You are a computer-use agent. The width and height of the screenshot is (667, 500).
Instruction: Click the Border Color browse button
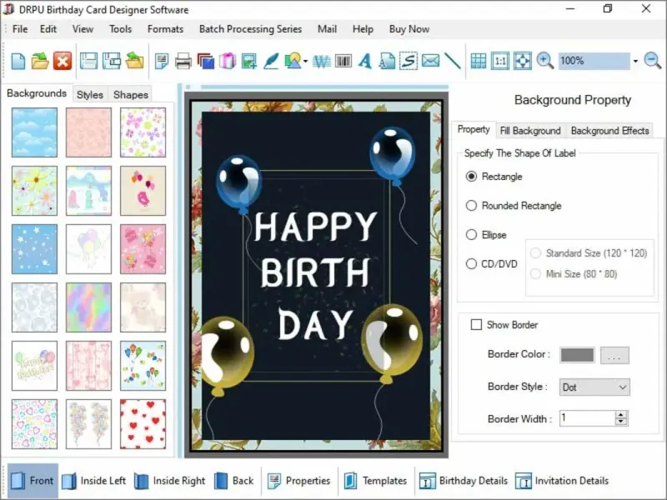click(x=614, y=356)
